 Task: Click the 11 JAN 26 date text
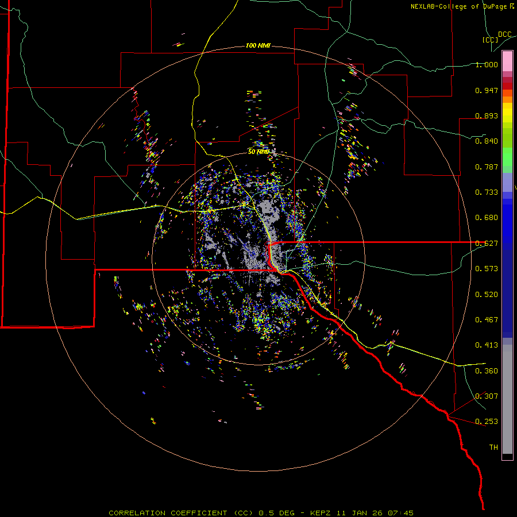tap(358, 513)
